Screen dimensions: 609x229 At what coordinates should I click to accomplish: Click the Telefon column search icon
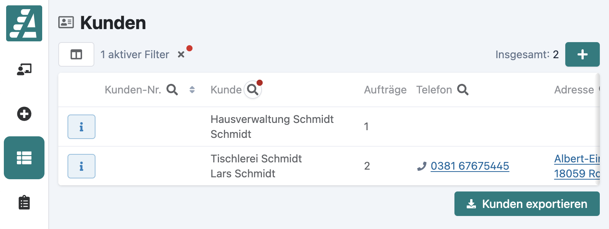463,90
